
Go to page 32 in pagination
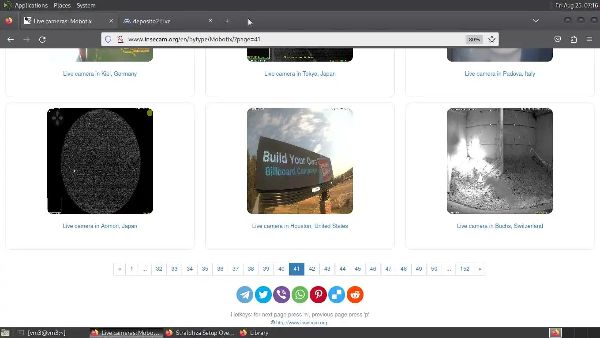pos(159,269)
